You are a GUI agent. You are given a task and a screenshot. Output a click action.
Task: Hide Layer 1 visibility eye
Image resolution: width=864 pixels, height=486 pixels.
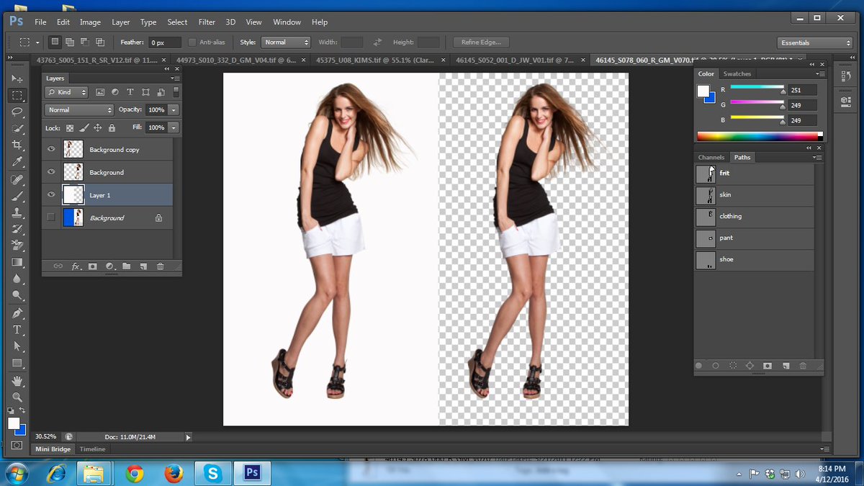pos(51,195)
